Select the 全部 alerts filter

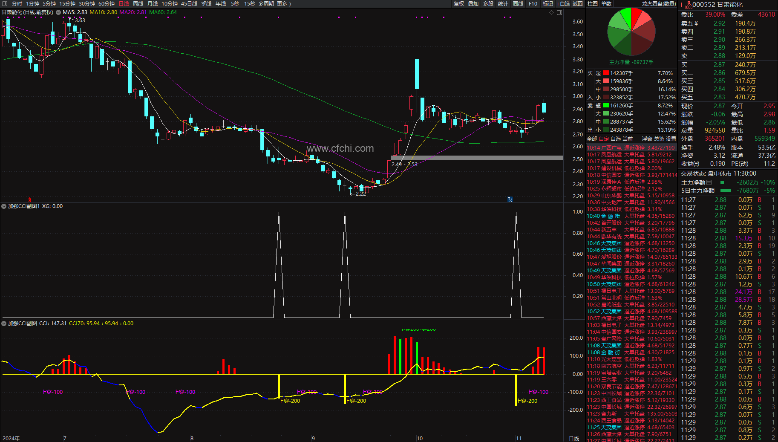(x=592, y=139)
